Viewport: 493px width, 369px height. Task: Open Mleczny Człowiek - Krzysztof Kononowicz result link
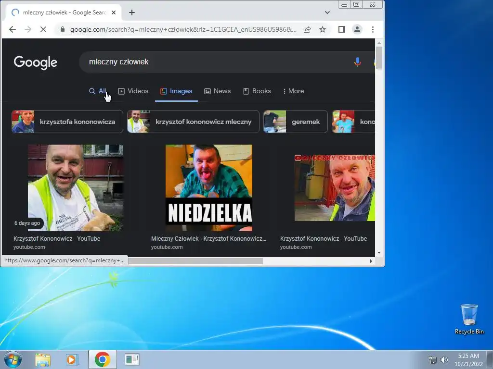click(x=208, y=239)
